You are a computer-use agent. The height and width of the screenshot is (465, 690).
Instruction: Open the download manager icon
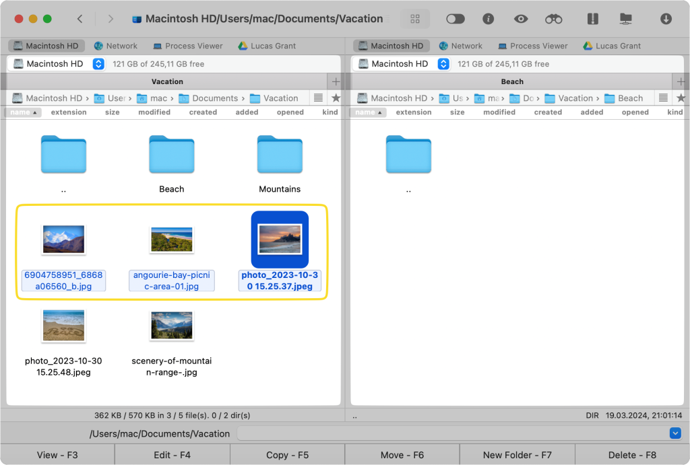pyautogui.click(x=666, y=19)
